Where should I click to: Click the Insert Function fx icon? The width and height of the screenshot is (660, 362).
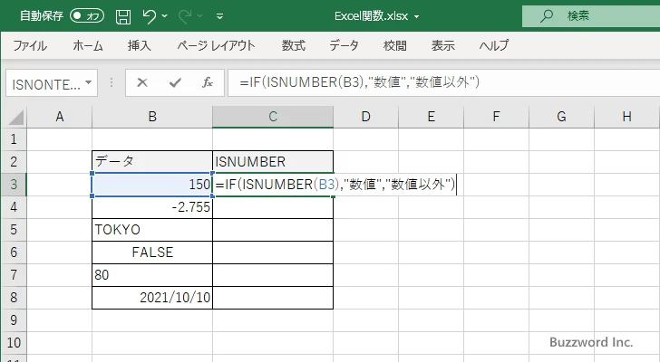tap(208, 82)
